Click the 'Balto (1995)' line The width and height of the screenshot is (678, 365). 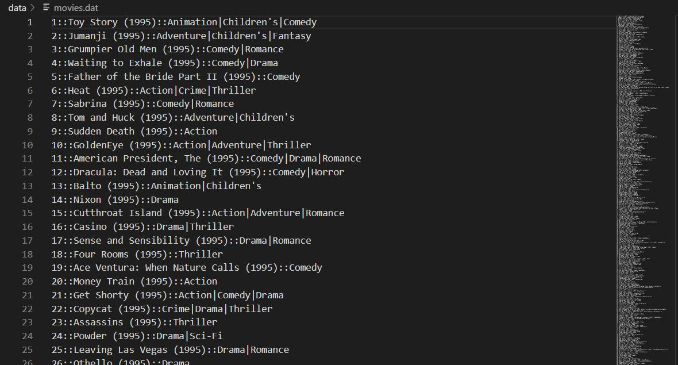click(x=156, y=186)
